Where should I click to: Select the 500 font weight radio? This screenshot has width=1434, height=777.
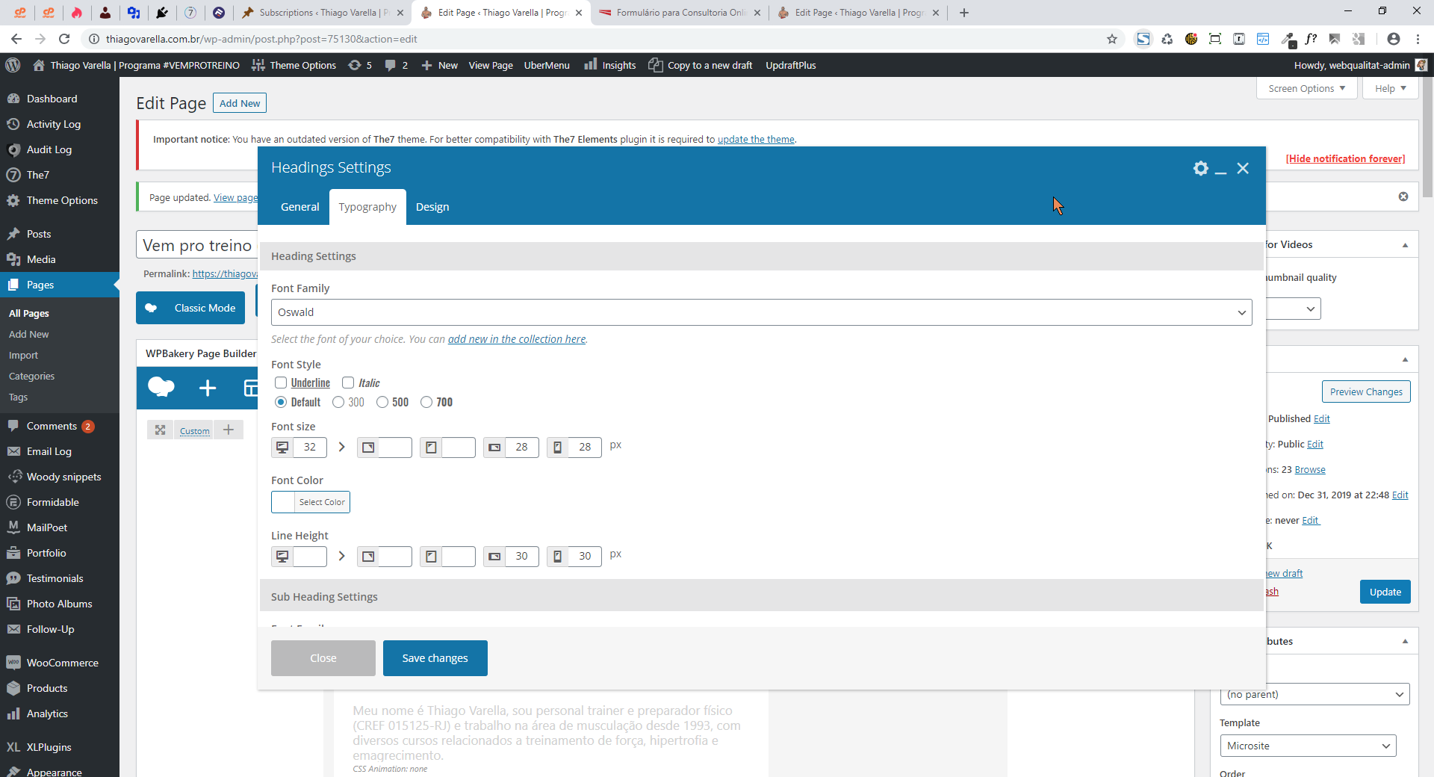pyautogui.click(x=382, y=402)
